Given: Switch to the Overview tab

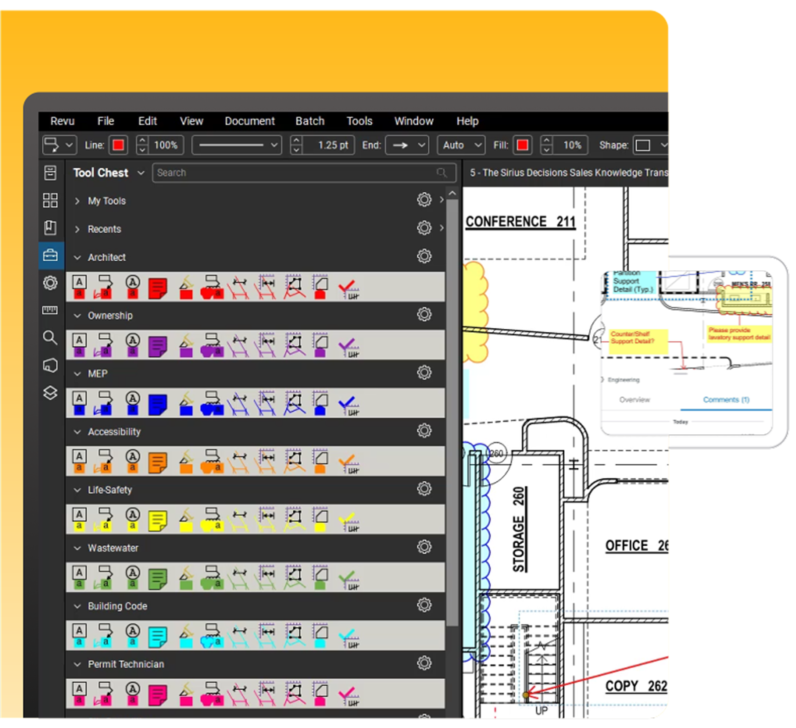Looking at the screenshot, I should (x=634, y=400).
